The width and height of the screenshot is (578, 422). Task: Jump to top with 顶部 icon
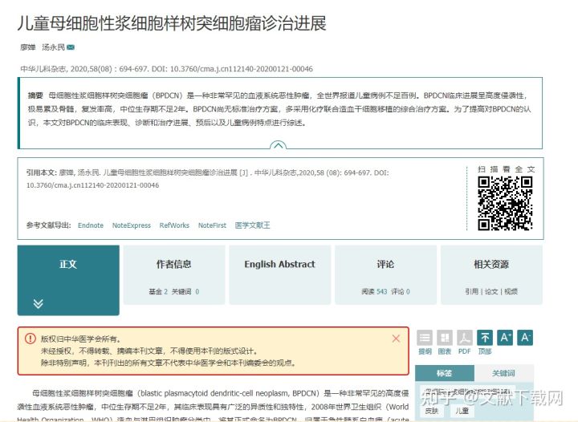coord(485,338)
